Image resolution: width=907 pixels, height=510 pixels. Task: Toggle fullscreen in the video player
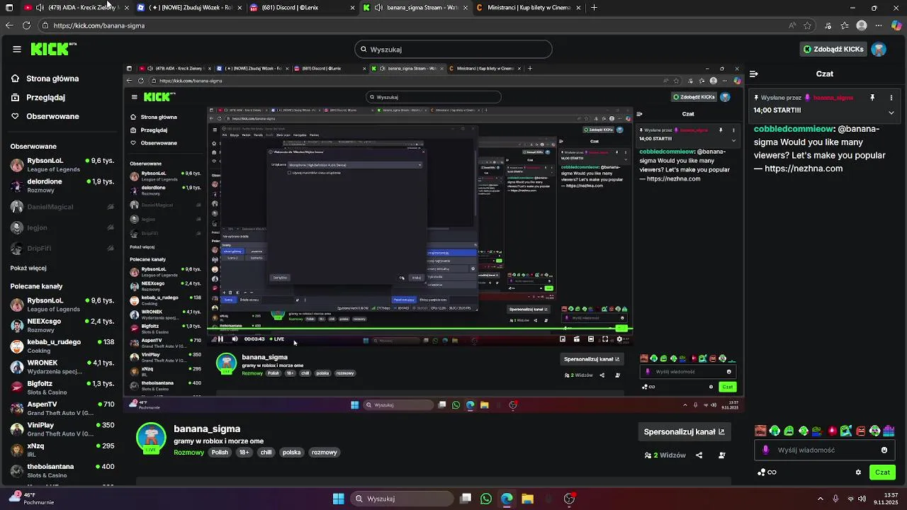click(x=605, y=339)
